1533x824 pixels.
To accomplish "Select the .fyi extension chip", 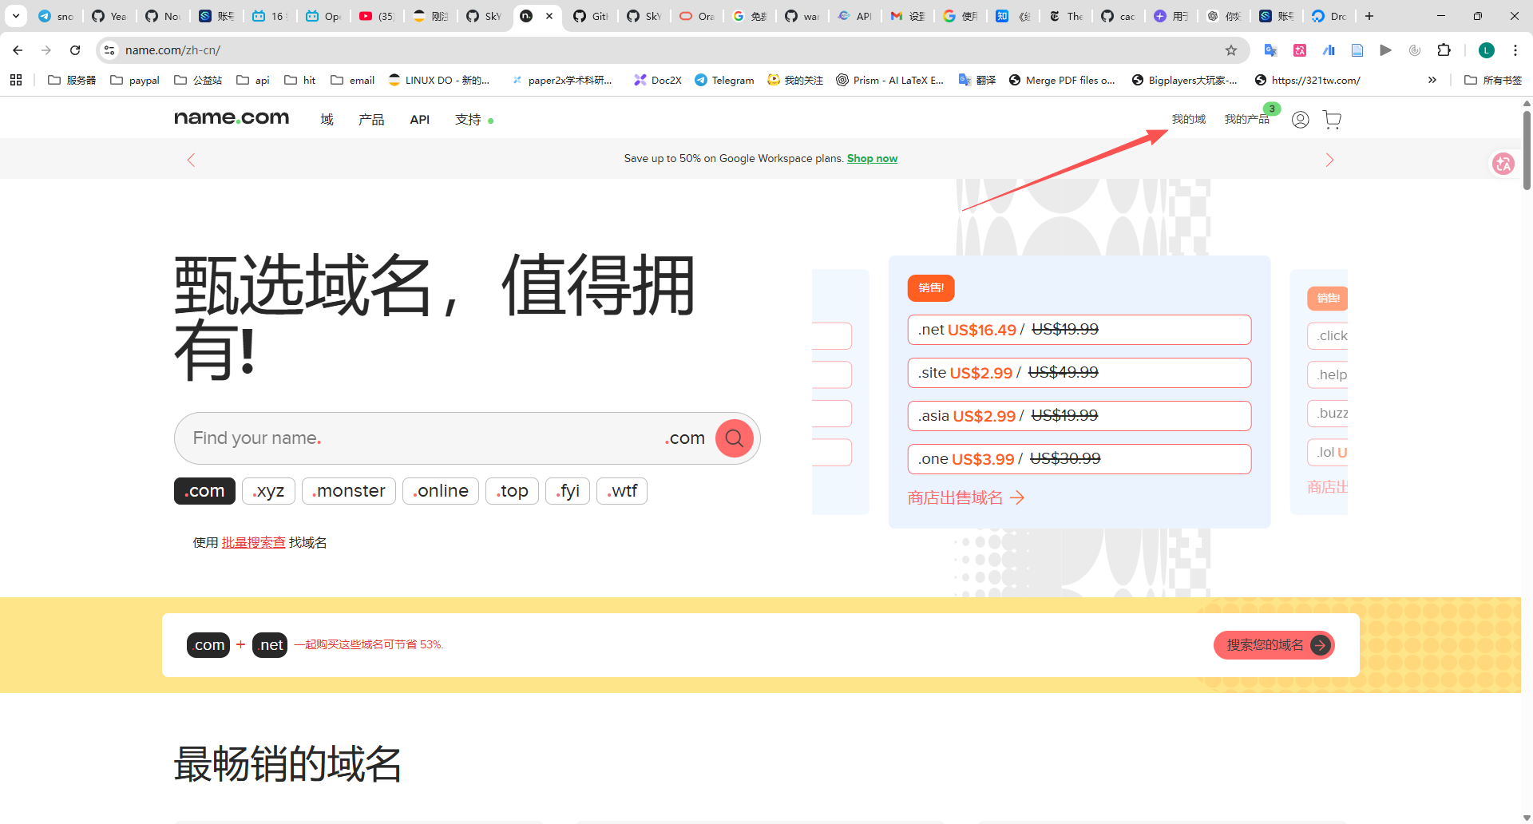I will pyautogui.click(x=568, y=491).
